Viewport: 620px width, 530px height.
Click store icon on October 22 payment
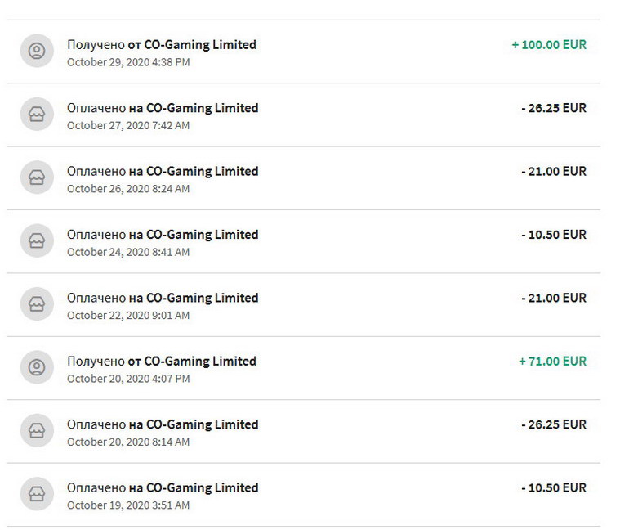click(x=37, y=305)
